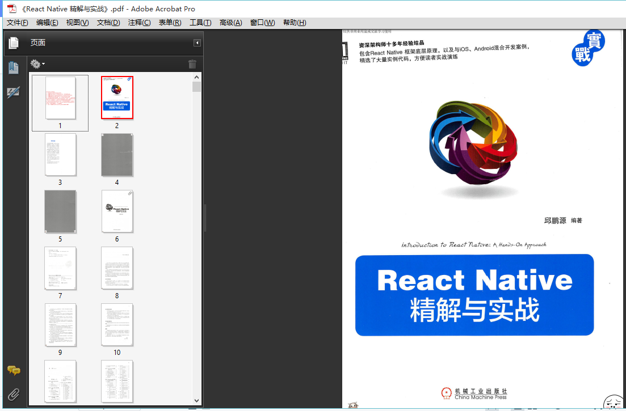The image size is (626, 411).
Task: Click the link icon on page 6 thumbnail
Action: pos(130,193)
